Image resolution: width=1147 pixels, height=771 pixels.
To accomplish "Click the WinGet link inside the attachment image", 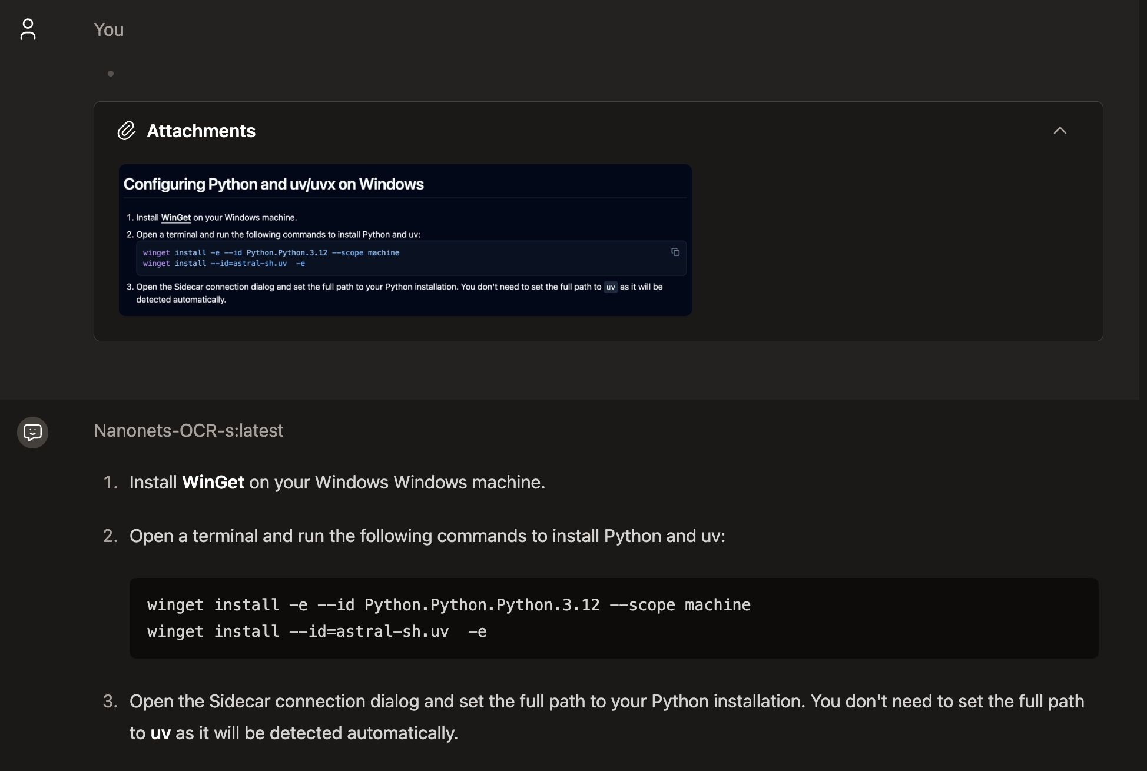I will pos(176,217).
